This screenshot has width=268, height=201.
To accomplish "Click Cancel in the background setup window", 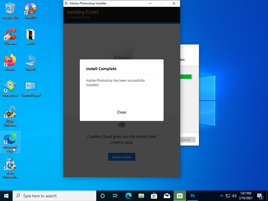I will (187, 140).
